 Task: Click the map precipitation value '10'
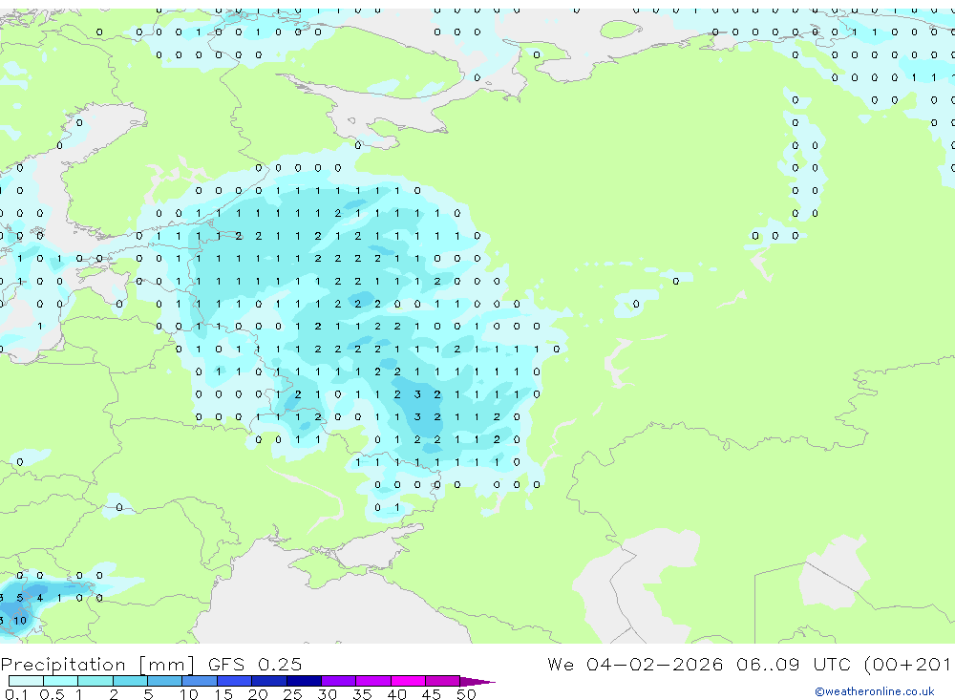[20, 621]
